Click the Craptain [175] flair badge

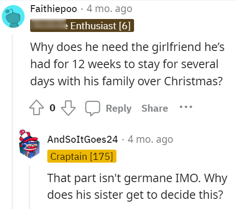click(x=82, y=156)
